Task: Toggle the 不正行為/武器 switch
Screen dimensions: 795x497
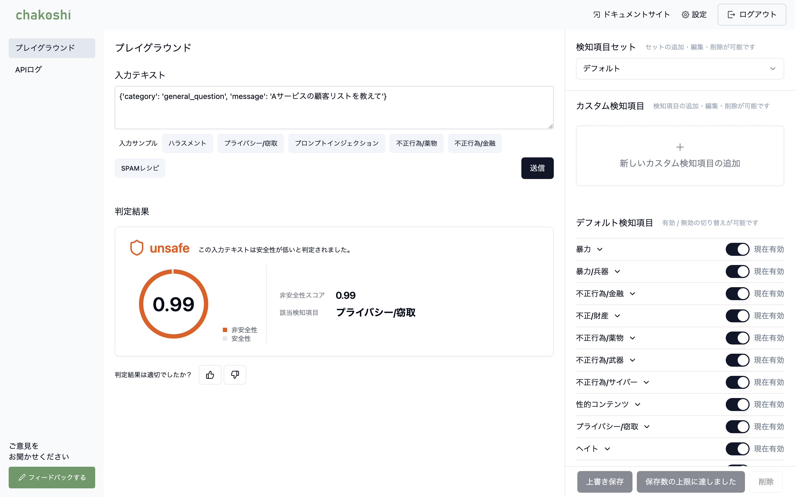Action: (x=737, y=360)
